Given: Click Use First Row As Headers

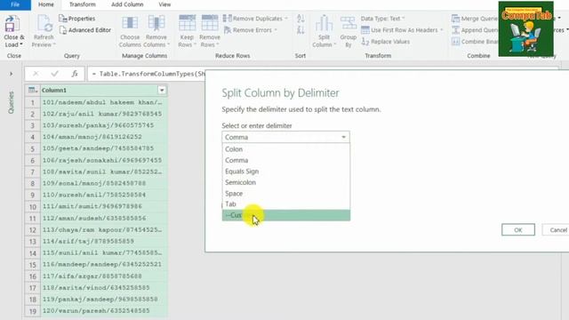Looking at the screenshot, I should (x=402, y=30).
